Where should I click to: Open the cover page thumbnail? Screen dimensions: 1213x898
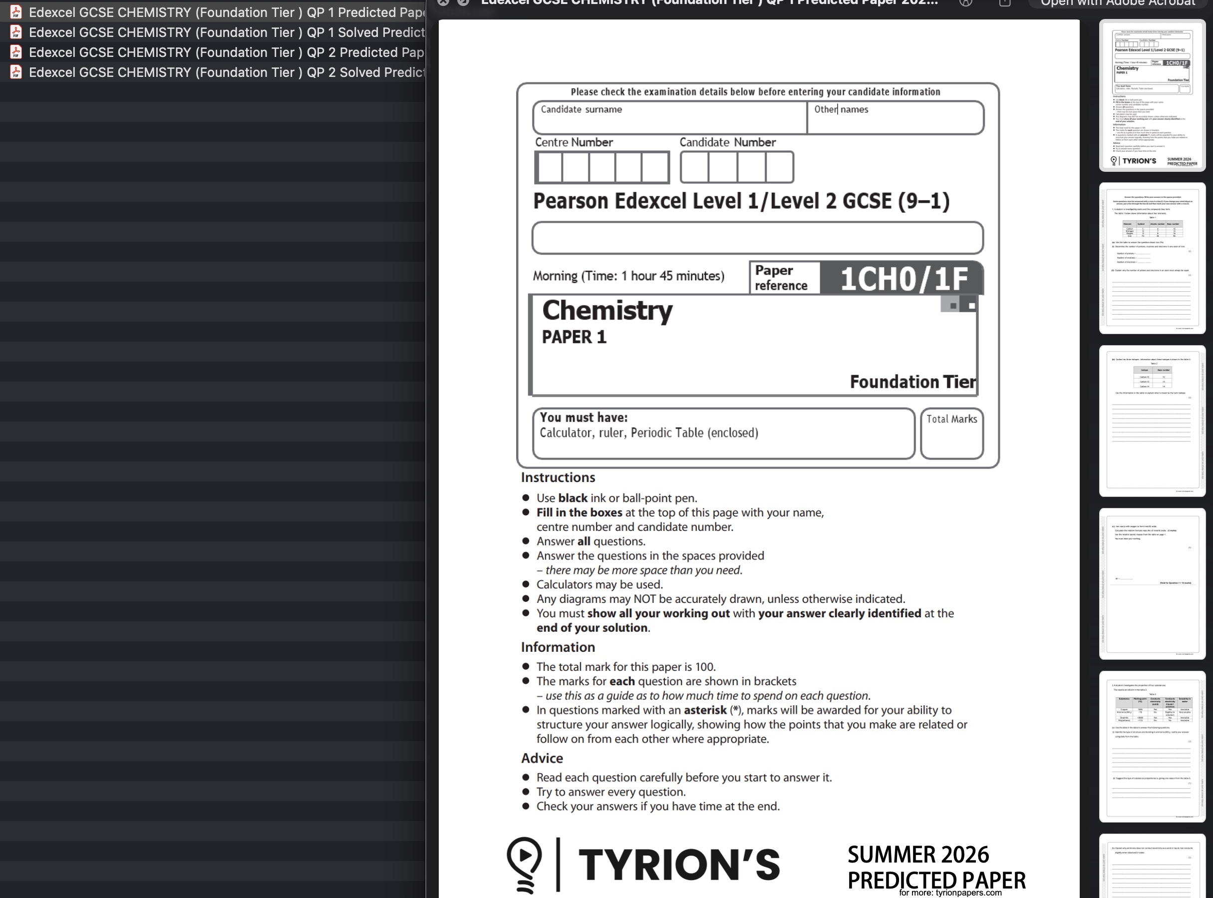pyautogui.click(x=1152, y=96)
